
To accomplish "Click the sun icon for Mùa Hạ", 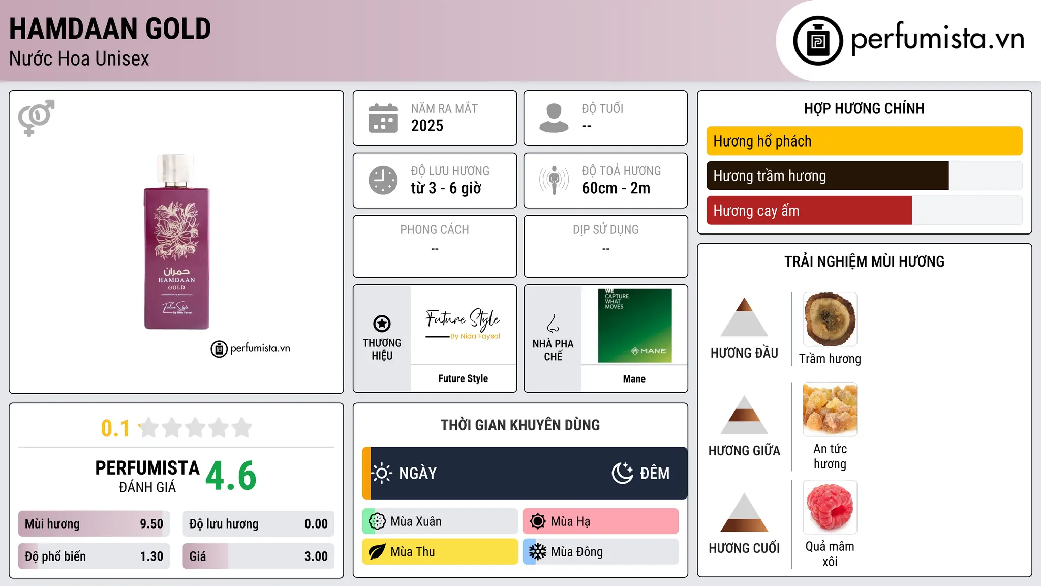I will 538,521.
